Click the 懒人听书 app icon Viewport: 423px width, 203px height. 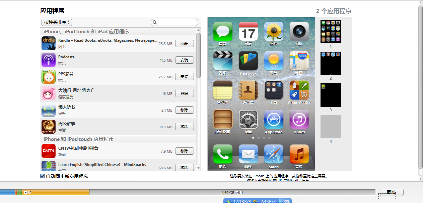tap(49, 110)
